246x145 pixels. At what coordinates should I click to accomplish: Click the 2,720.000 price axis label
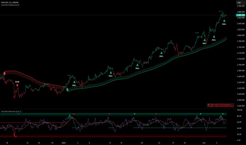(241, 59)
